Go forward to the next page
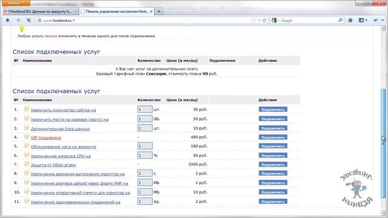Screen dimensions: 388x218 click(18, 20)
